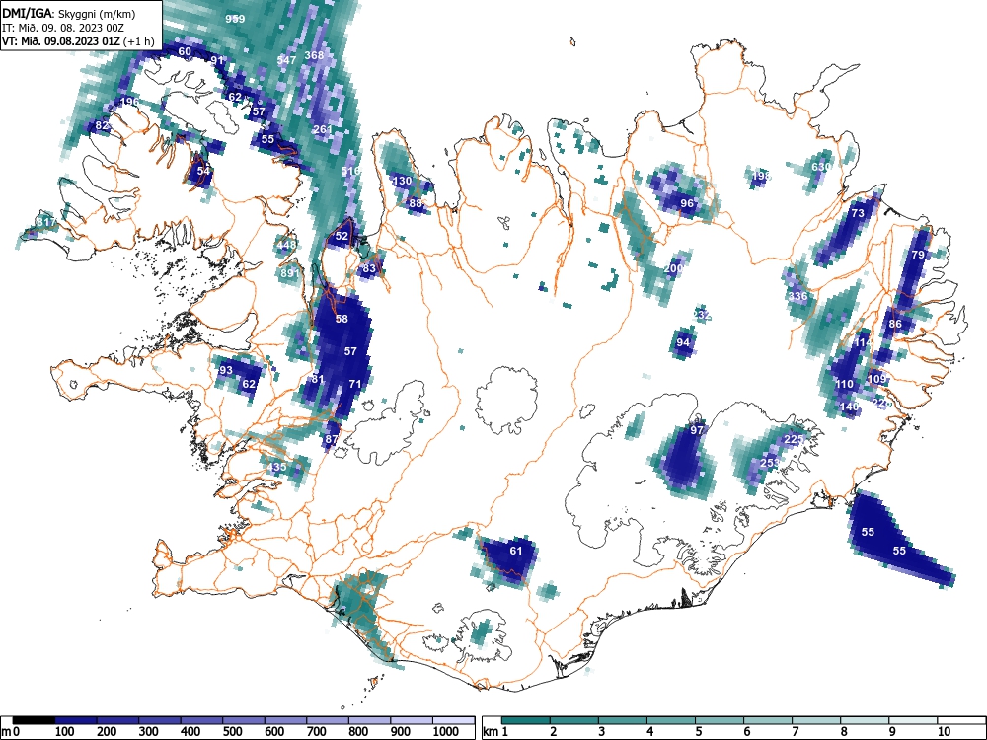Select the visibility value '109'

[x=876, y=379]
